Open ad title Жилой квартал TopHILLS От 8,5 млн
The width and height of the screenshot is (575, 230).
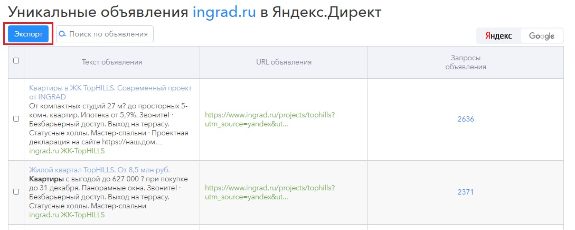tap(99, 170)
